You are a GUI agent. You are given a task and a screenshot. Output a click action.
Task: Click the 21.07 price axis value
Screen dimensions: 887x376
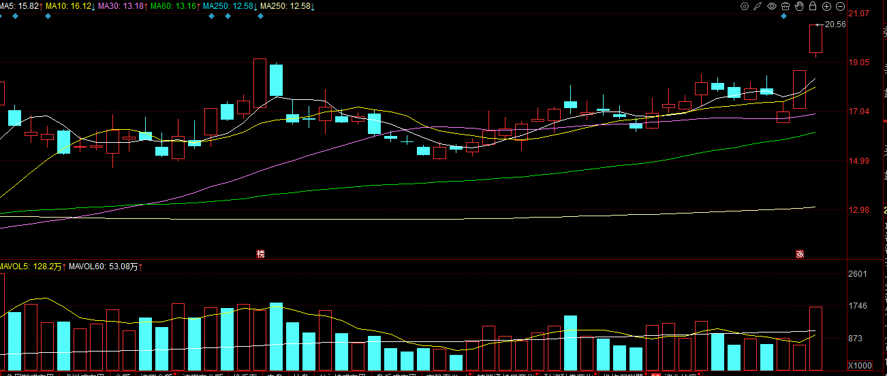click(859, 13)
